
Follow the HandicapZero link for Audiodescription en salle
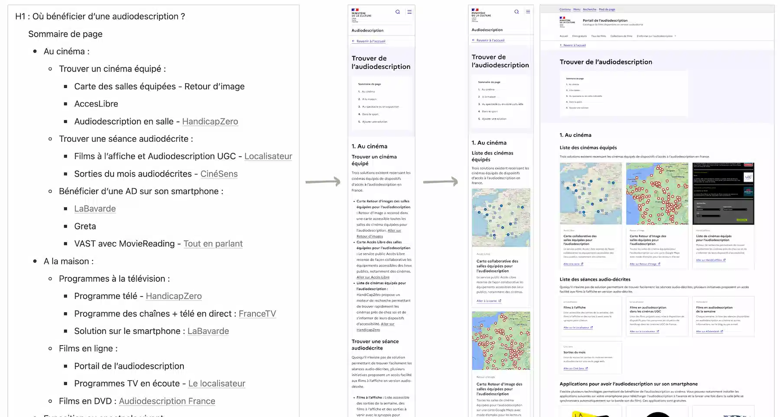pos(210,122)
